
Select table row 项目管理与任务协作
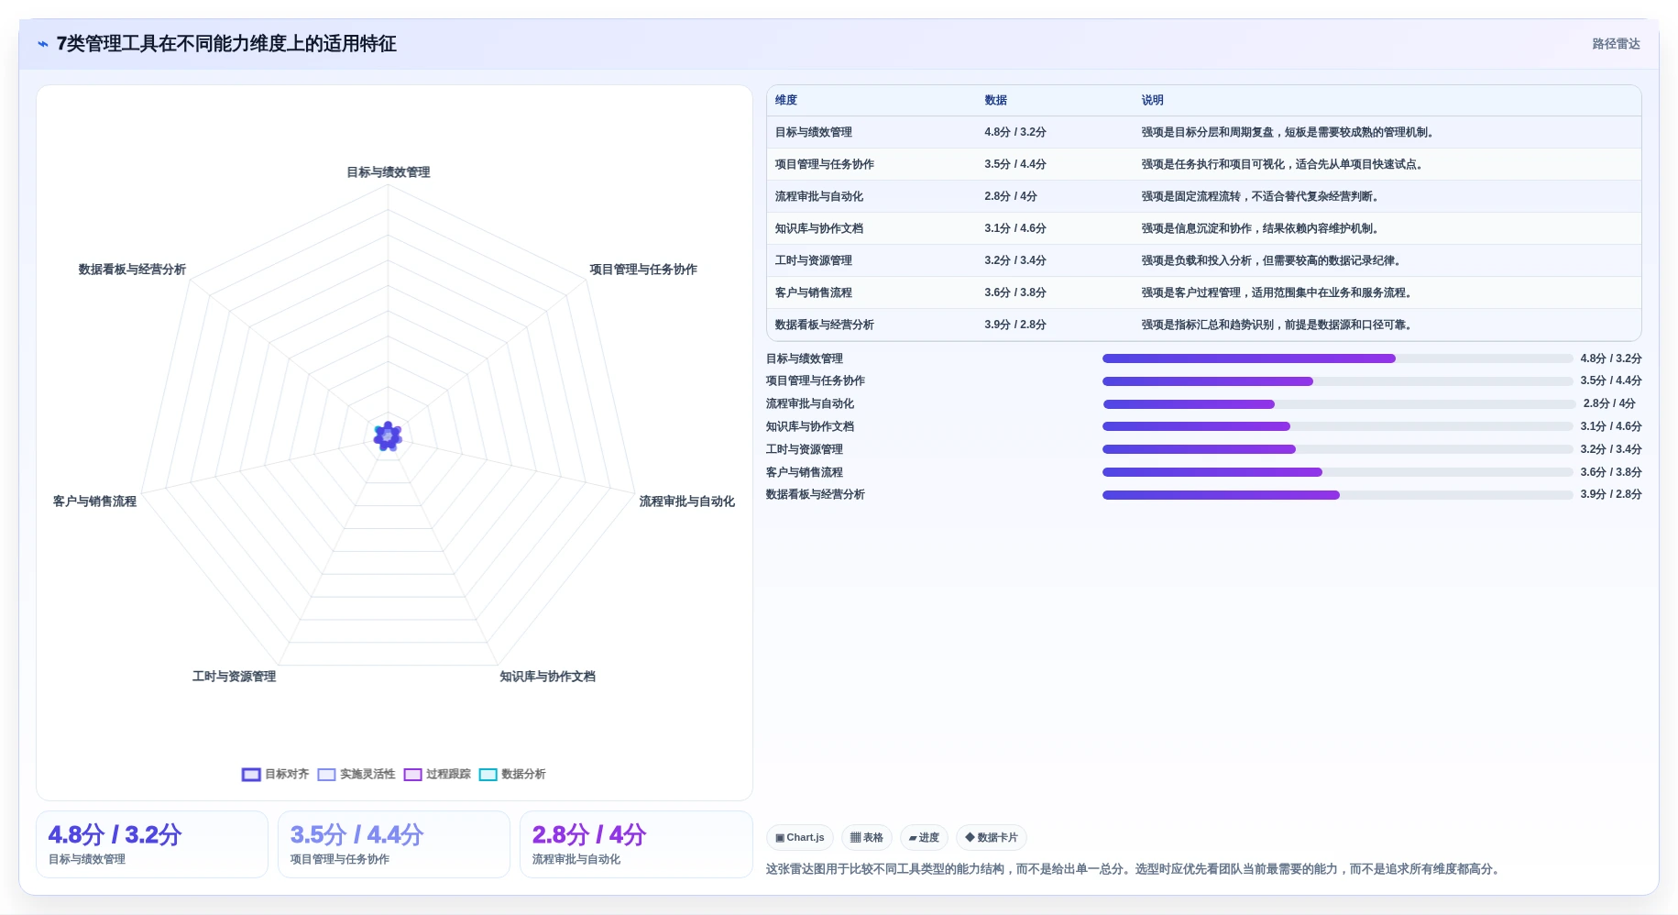tap(1203, 164)
